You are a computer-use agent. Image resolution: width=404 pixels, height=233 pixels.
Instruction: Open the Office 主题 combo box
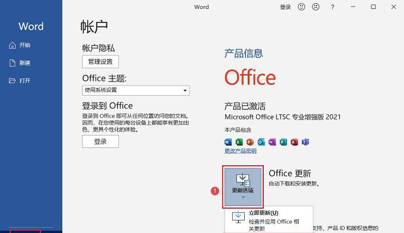(136, 90)
